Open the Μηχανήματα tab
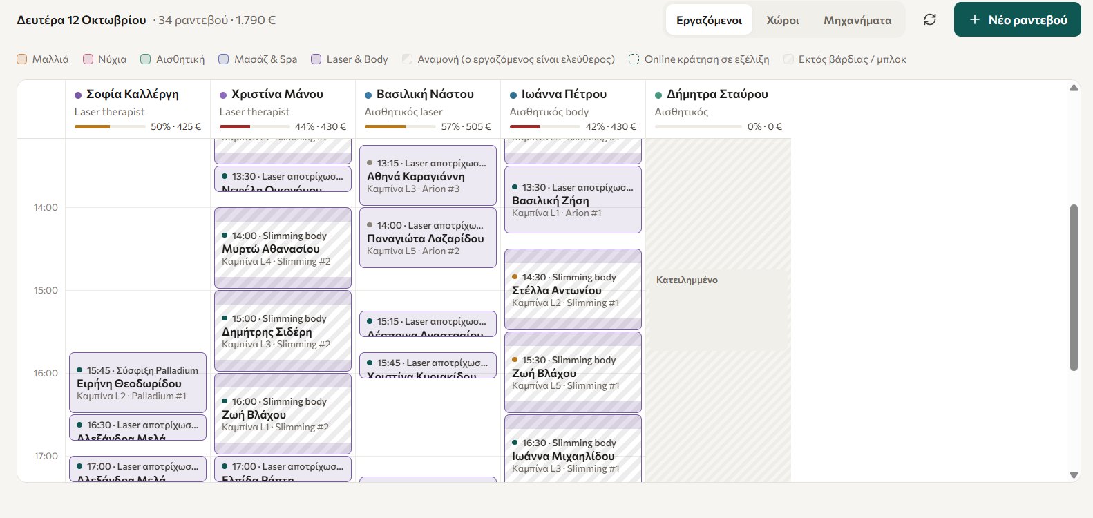This screenshot has height=518, width=1093. pos(857,20)
